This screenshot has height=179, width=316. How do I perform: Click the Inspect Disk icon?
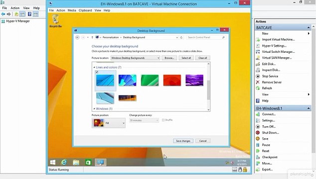258,70
